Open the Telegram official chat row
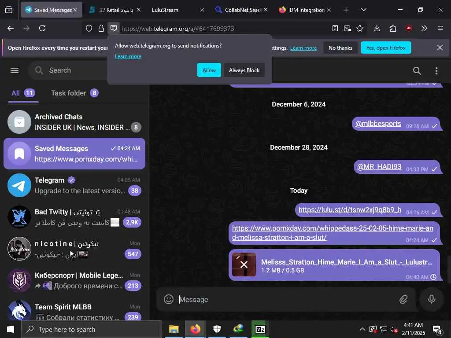Image resolution: width=451 pixels, height=338 pixels. pyautogui.click(x=74, y=185)
